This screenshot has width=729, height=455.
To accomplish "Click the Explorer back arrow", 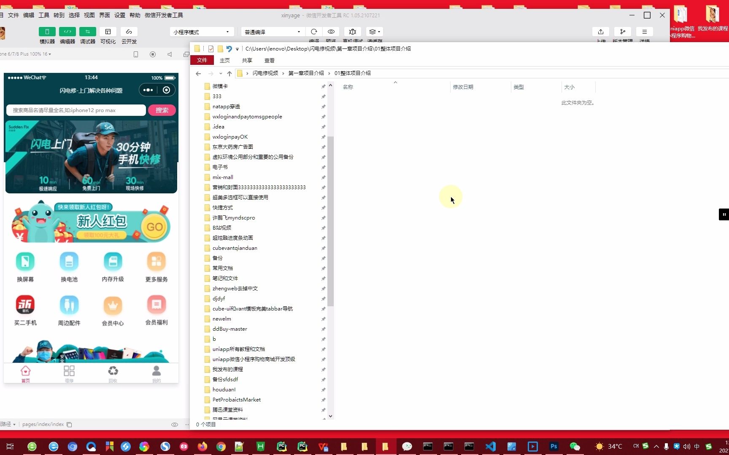I will tap(198, 73).
